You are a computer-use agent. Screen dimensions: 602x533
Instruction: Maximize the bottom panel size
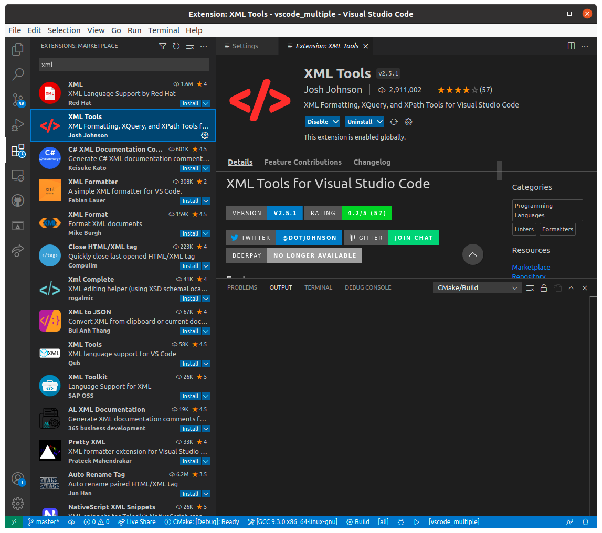coord(571,288)
